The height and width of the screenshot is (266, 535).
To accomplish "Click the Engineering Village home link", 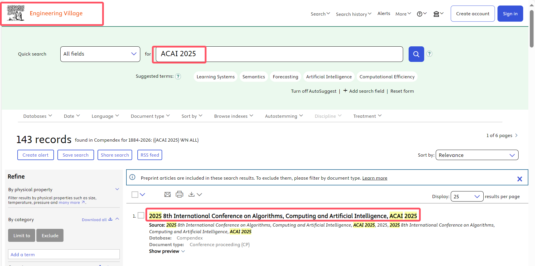I will coord(56,13).
